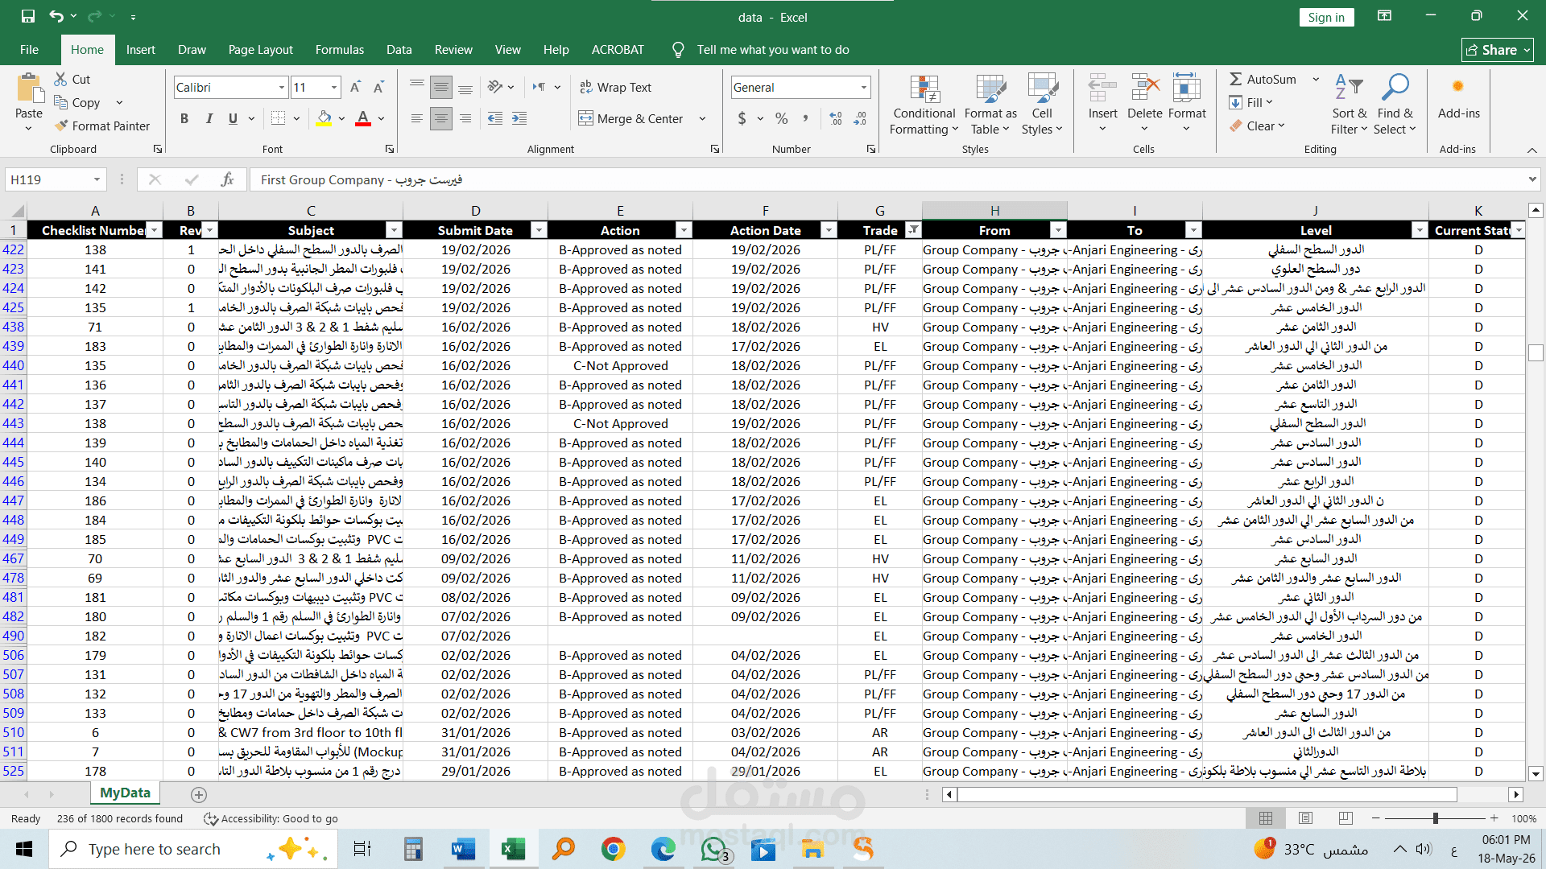Click the Share button
Image resolution: width=1546 pixels, height=869 pixels.
pyautogui.click(x=1498, y=50)
